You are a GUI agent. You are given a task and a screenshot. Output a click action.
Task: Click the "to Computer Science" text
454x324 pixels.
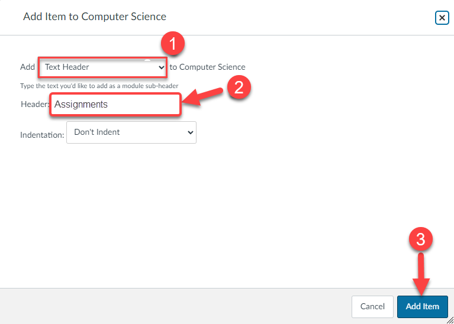click(x=207, y=67)
